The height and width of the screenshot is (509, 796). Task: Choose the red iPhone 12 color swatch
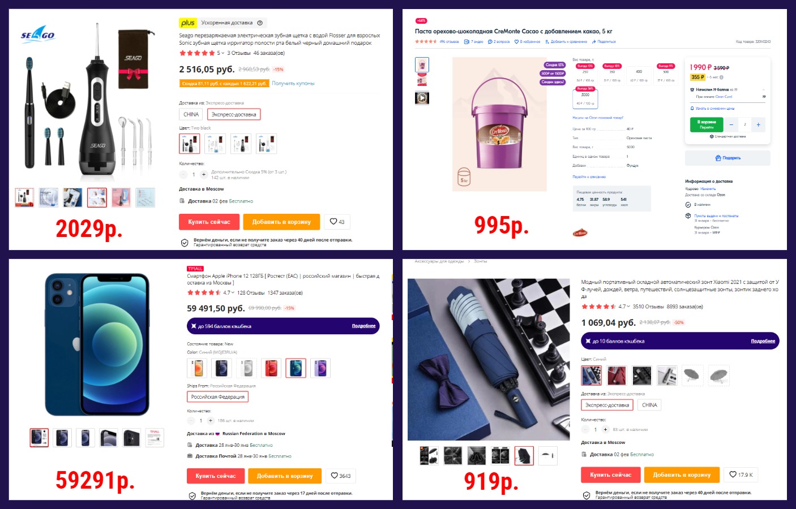pos(271,368)
